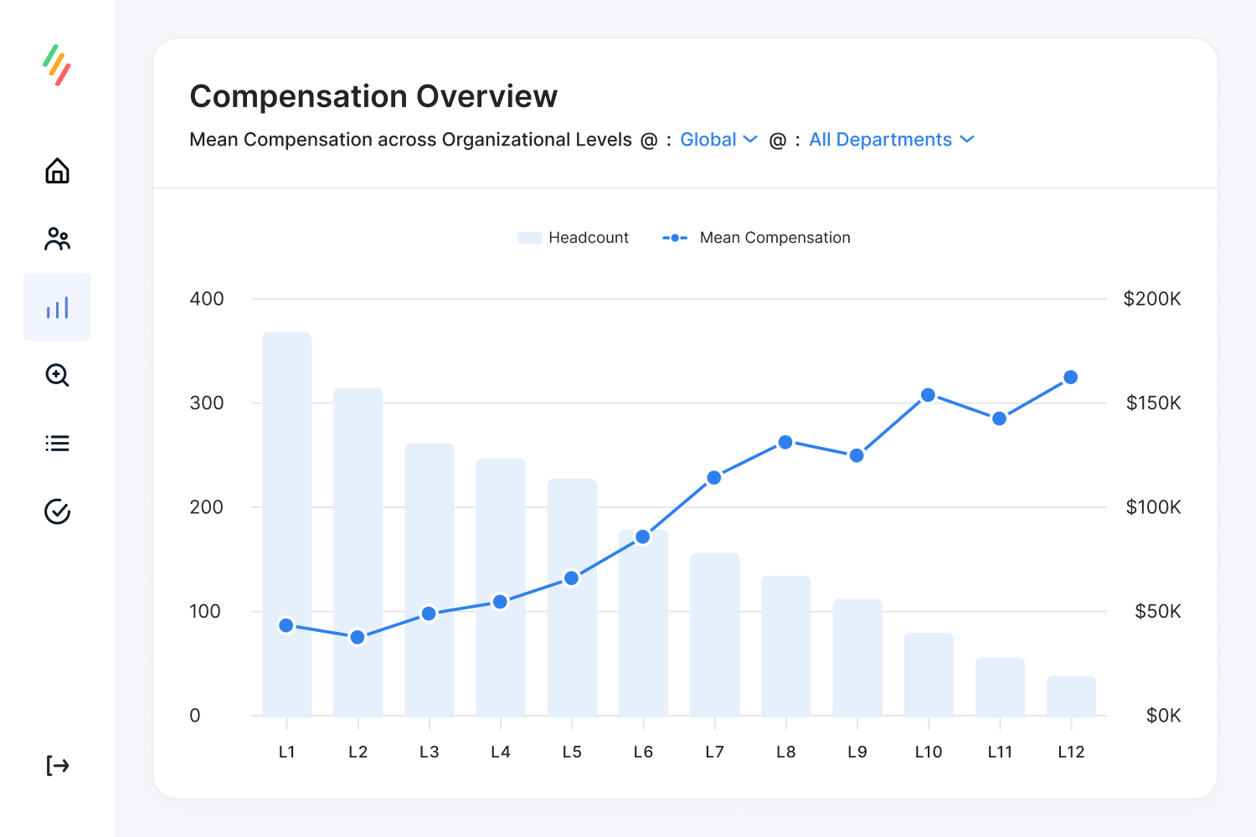Open the Home view from the sidebar
Viewport: 1256px width, 837px height.
point(57,171)
